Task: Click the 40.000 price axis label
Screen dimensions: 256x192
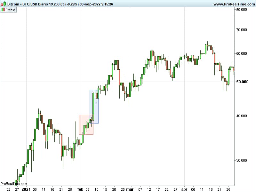Action: 242,116
